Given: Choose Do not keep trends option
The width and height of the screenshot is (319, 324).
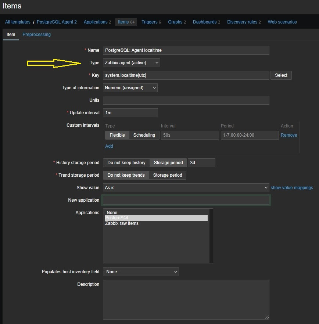Looking at the screenshot, I should click(x=126, y=175).
